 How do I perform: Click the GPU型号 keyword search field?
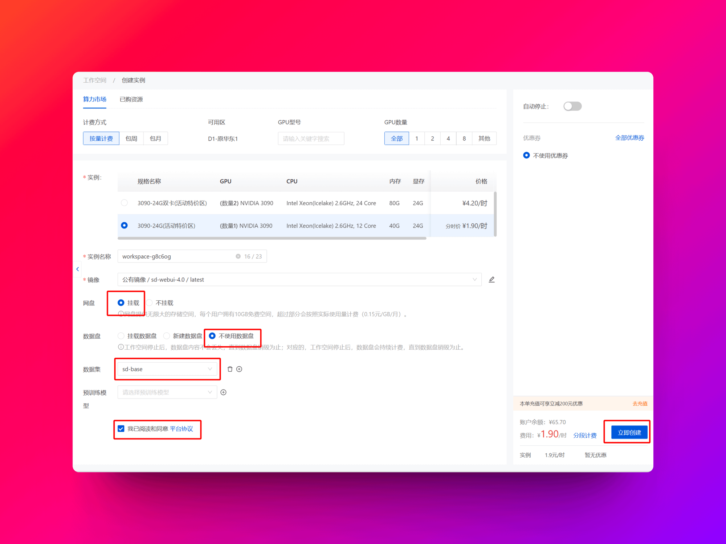311,139
